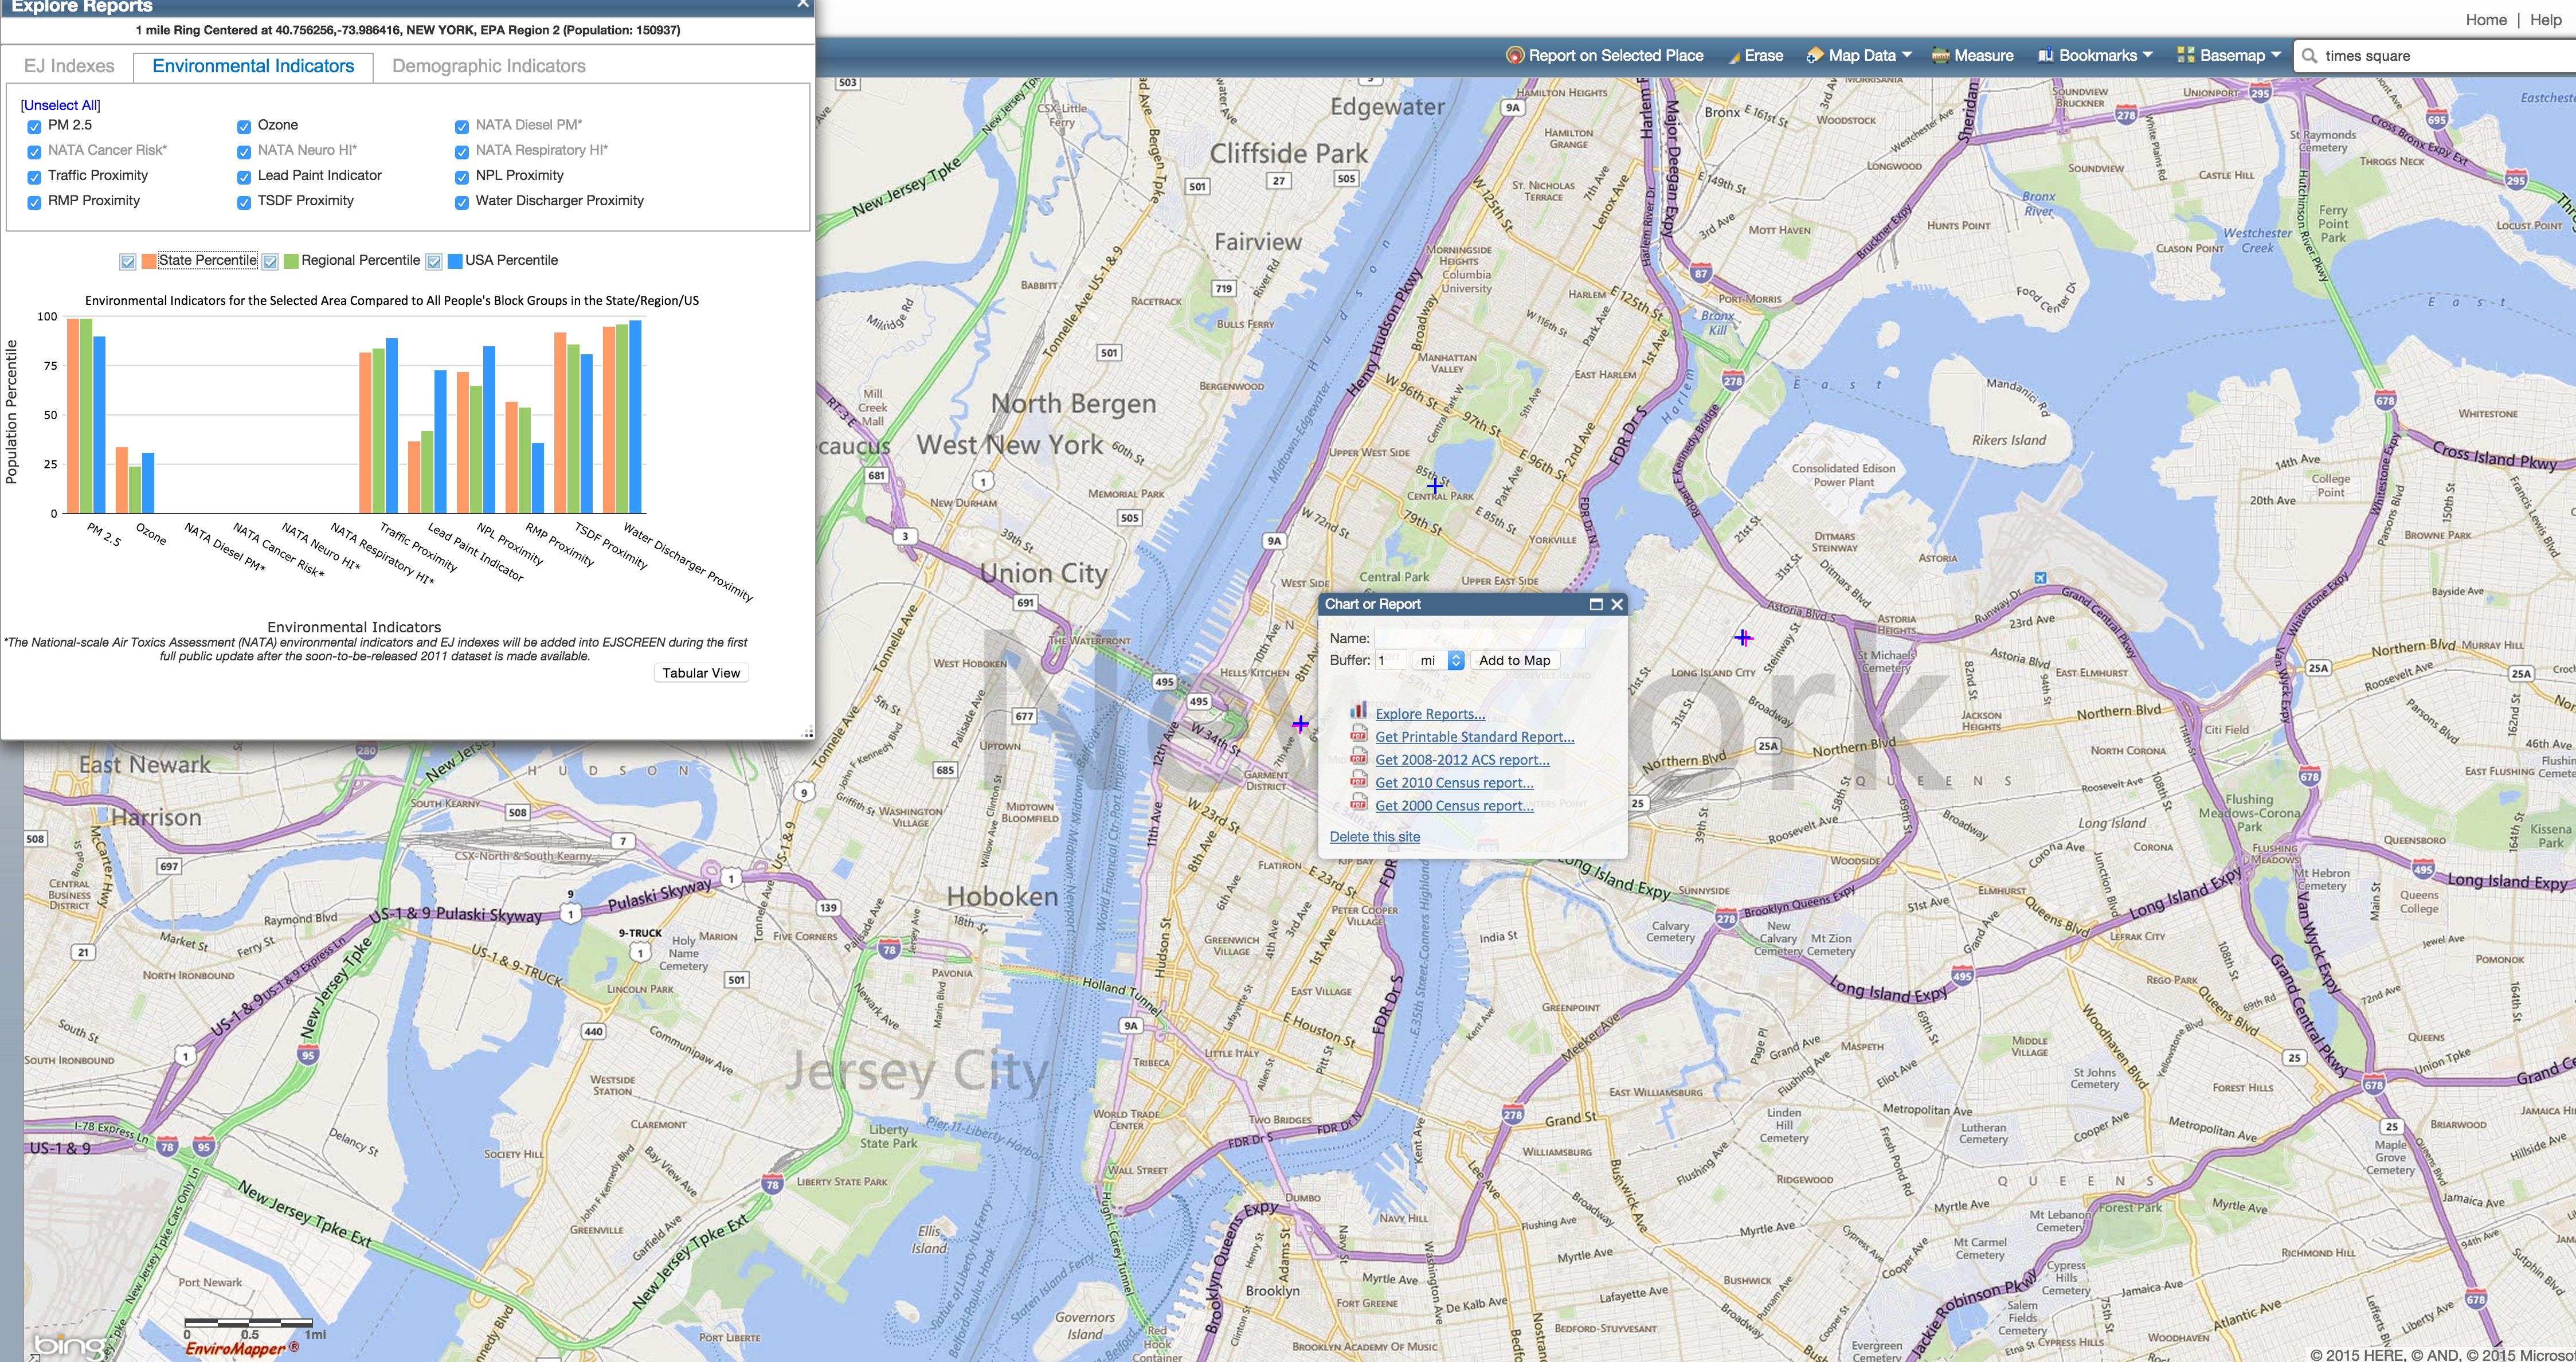Click Report on Selected Place pin icon

[x=1515, y=56]
